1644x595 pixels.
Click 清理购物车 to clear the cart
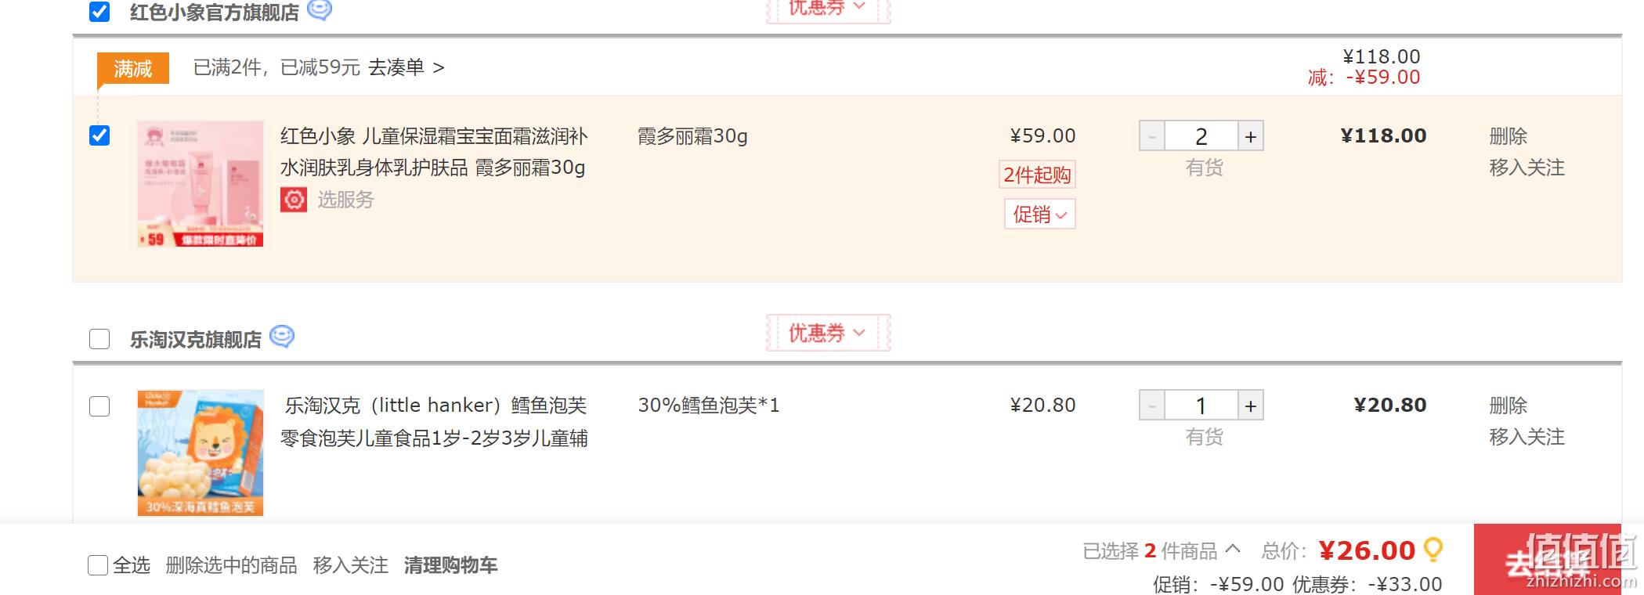[451, 565]
